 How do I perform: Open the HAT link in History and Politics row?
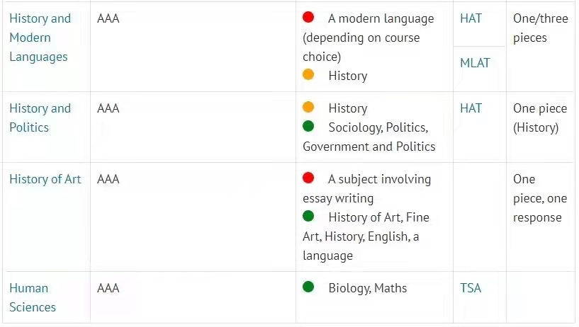[471, 108]
